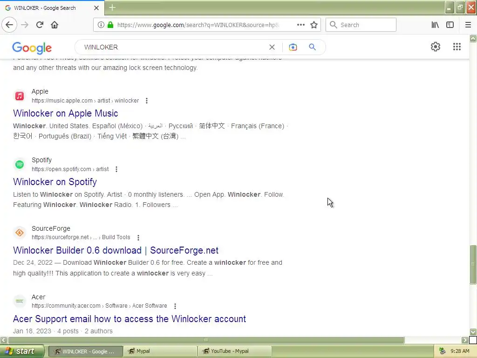477x358 pixels.
Task: Click the community.acer.com breadcrumb URL
Action: pos(99,306)
